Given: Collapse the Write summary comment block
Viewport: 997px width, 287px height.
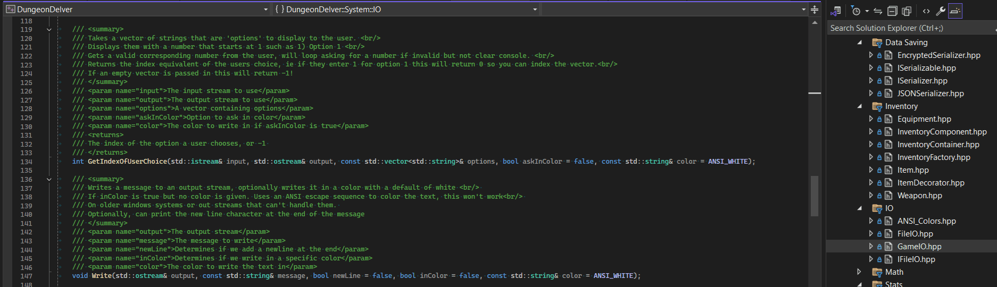Looking at the screenshot, I should [x=49, y=180].
